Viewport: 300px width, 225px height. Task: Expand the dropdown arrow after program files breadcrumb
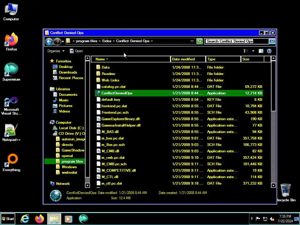point(100,41)
